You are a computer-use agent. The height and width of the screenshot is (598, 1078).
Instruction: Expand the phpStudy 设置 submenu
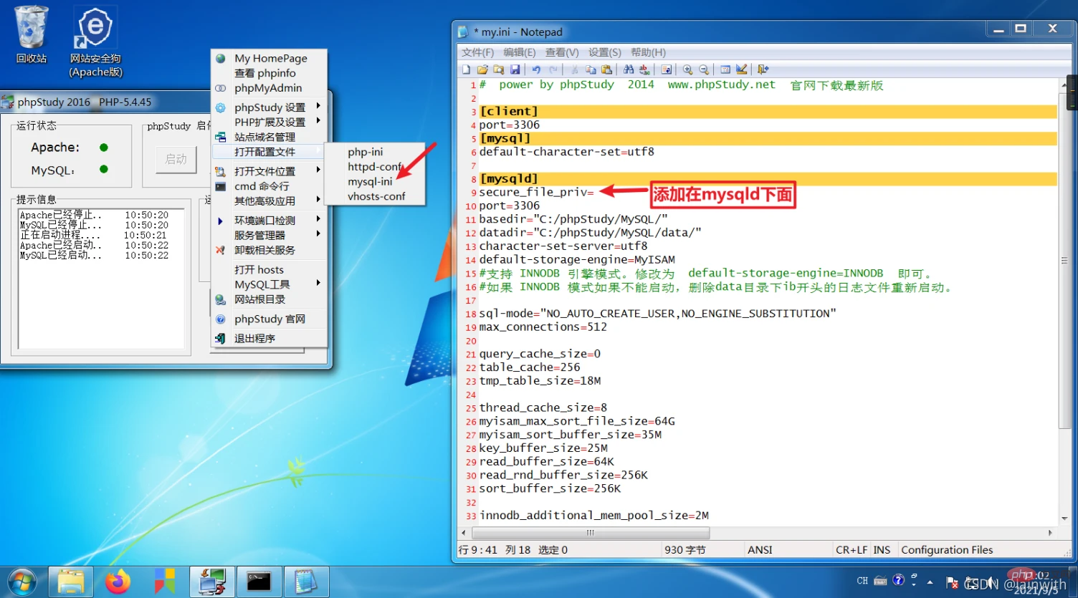click(x=269, y=107)
